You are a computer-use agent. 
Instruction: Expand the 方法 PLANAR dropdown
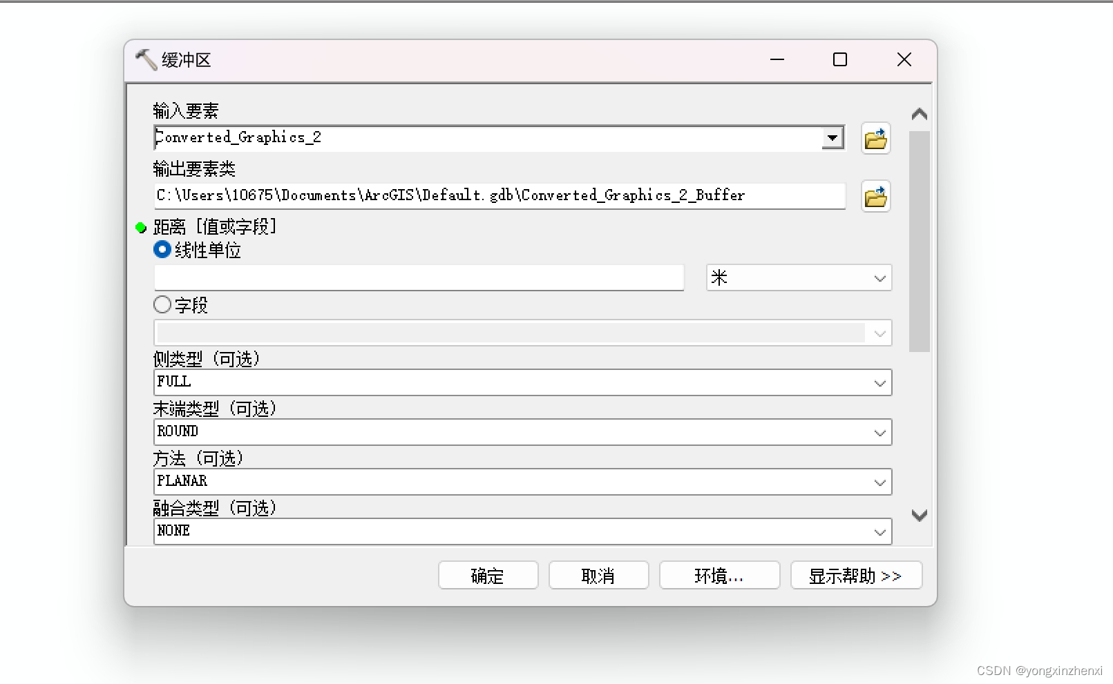(523, 482)
